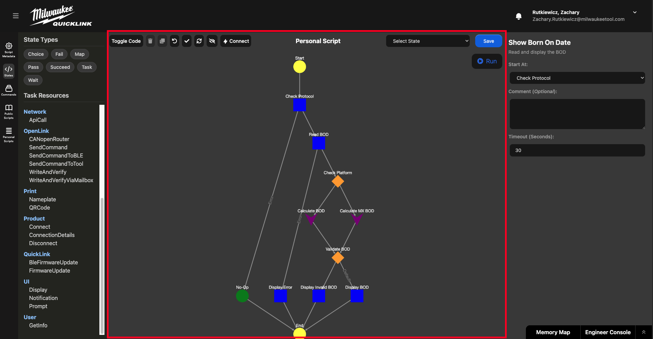The image size is (653, 339).
Task: Click the refresh sync icon in toolbar
Action: click(x=199, y=41)
